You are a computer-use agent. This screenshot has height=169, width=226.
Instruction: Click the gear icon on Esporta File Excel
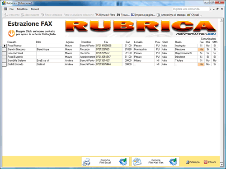(x=123, y=162)
